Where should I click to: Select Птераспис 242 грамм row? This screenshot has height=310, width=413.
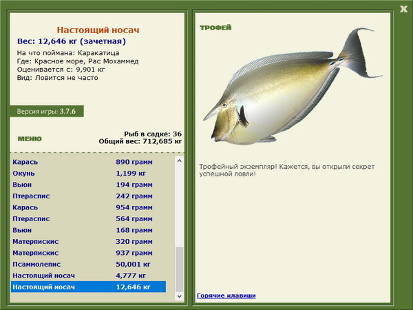89,196
